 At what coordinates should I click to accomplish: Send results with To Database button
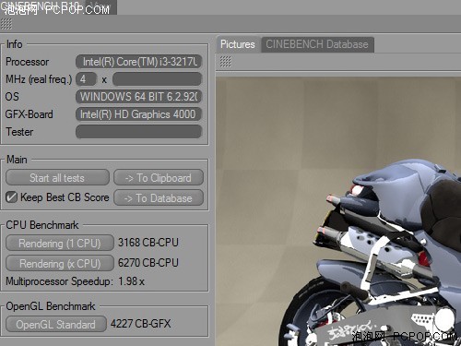(x=159, y=197)
